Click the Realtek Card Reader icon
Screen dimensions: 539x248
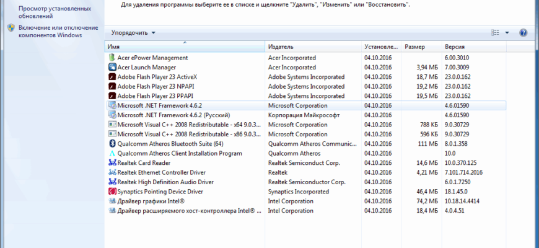point(112,162)
